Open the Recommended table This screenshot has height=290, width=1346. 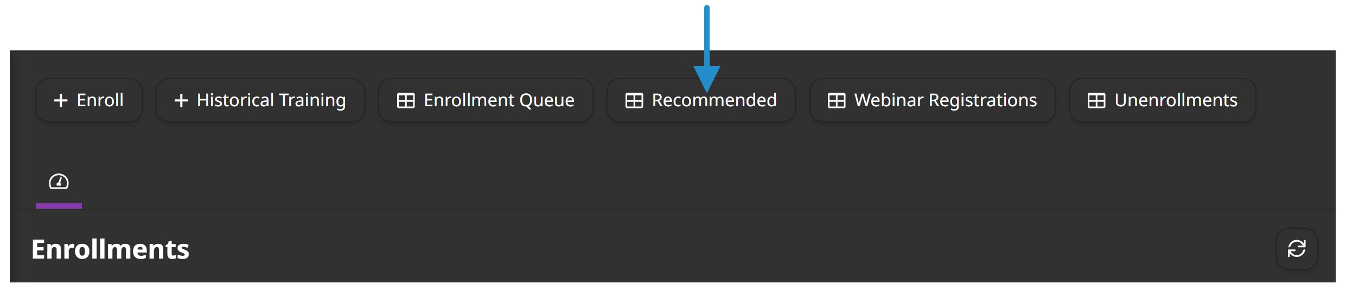701,100
